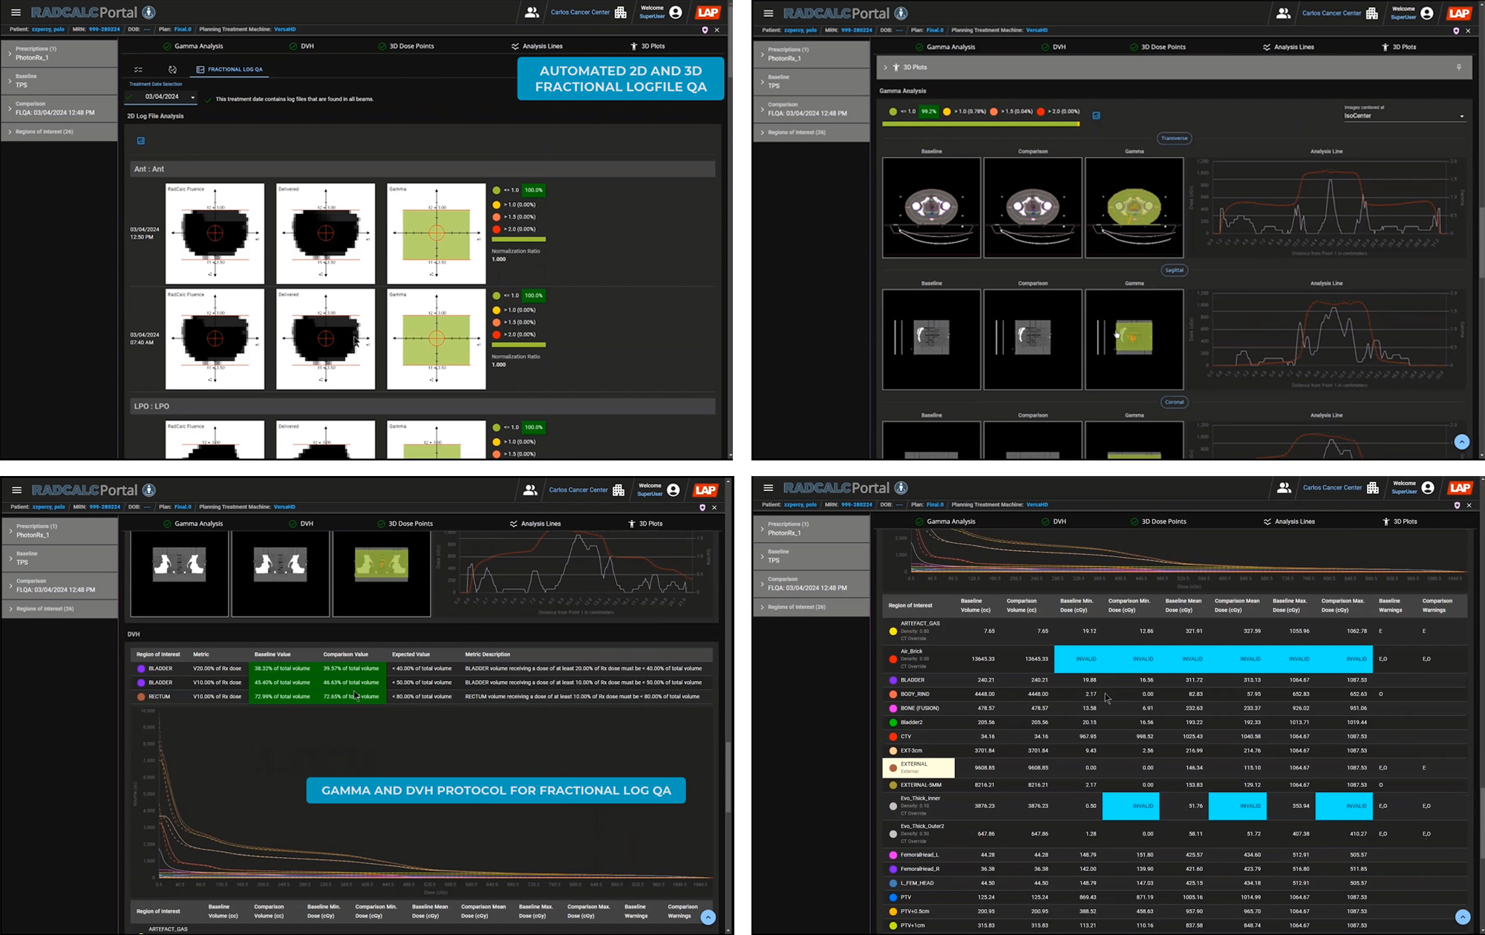
Task: Toggle the blue PTV region dot
Action: 892,898
